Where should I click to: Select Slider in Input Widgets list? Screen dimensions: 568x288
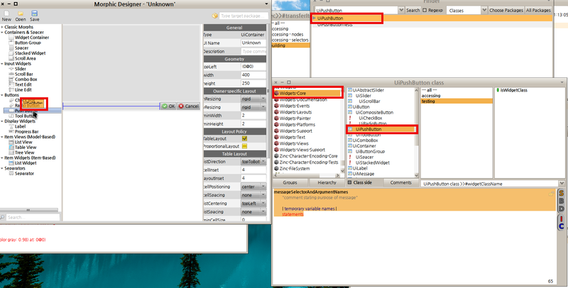click(21, 69)
